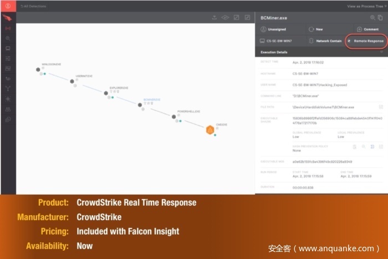Click the icon at end of File Path row
The height and width of the screenshot is (259, 388).
click(x=381, y=107)
